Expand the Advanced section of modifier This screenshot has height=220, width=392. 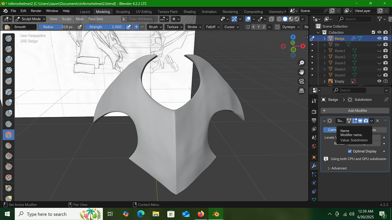337,168
